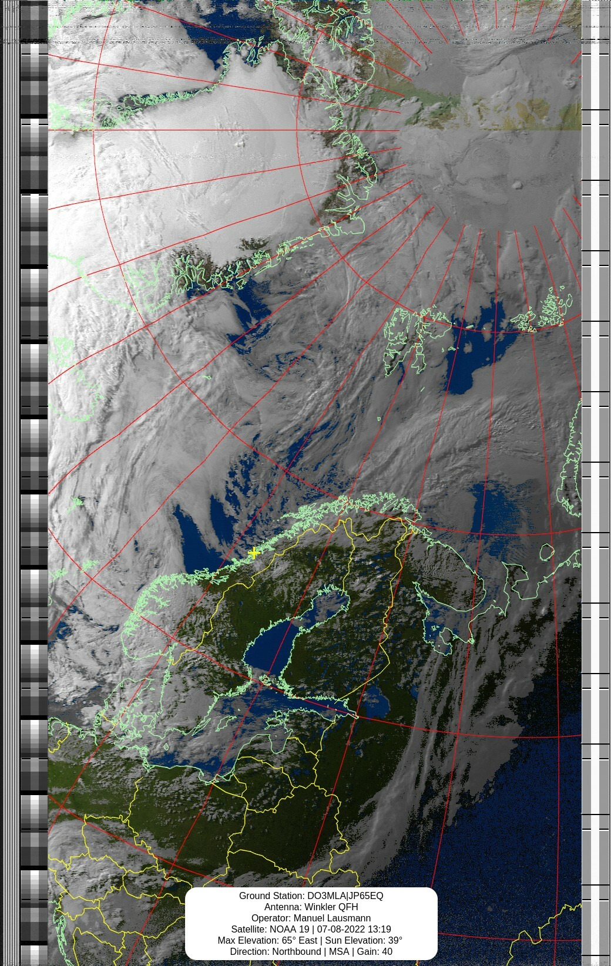The height and width of the screenshot is (966, 611).
Task: Select the "Operator: Manuel Lausmann" text line
Action: 311,918
